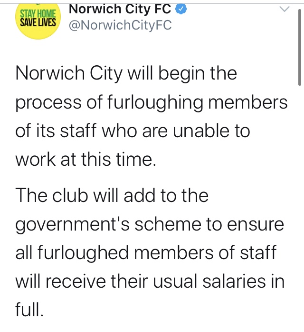304x332 pixels.
Task: Click the blue verified badge
Action: coord(181,10)
